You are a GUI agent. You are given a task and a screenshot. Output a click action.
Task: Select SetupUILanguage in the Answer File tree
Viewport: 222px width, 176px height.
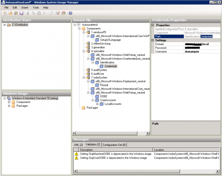[x=110, y=40]
